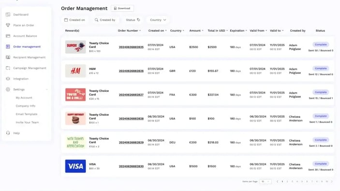The height and width of the screenshot is (191, 340).
Task: Click the Happy Birthday card thumbnail
Action: pyautogui.click(x=75, y=118)
